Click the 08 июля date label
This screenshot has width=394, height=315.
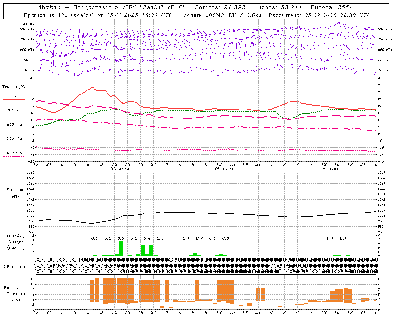(329, 169)
